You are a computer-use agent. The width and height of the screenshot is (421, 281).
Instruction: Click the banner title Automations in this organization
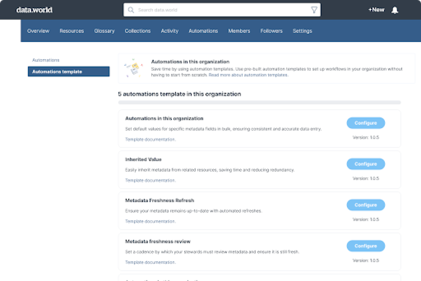click(190, 62)
